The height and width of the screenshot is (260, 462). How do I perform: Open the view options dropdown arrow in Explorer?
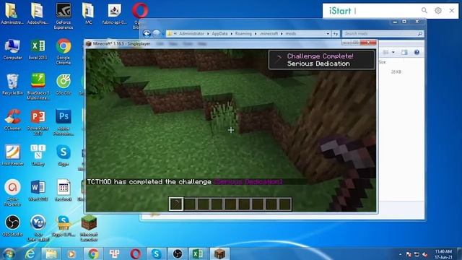393,52
